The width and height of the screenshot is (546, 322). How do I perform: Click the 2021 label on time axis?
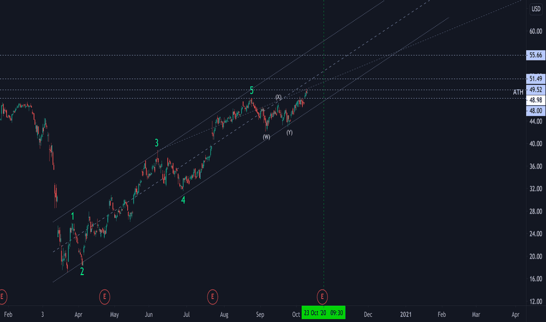click(405, 315)
